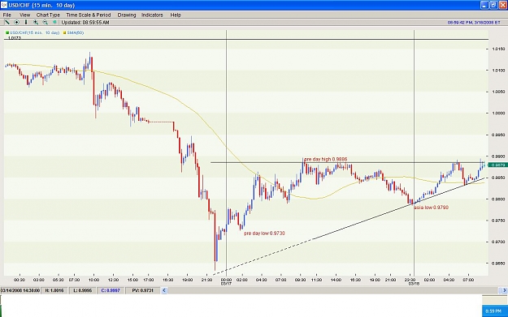Click the 1.0173 level label

click(15, 38)
